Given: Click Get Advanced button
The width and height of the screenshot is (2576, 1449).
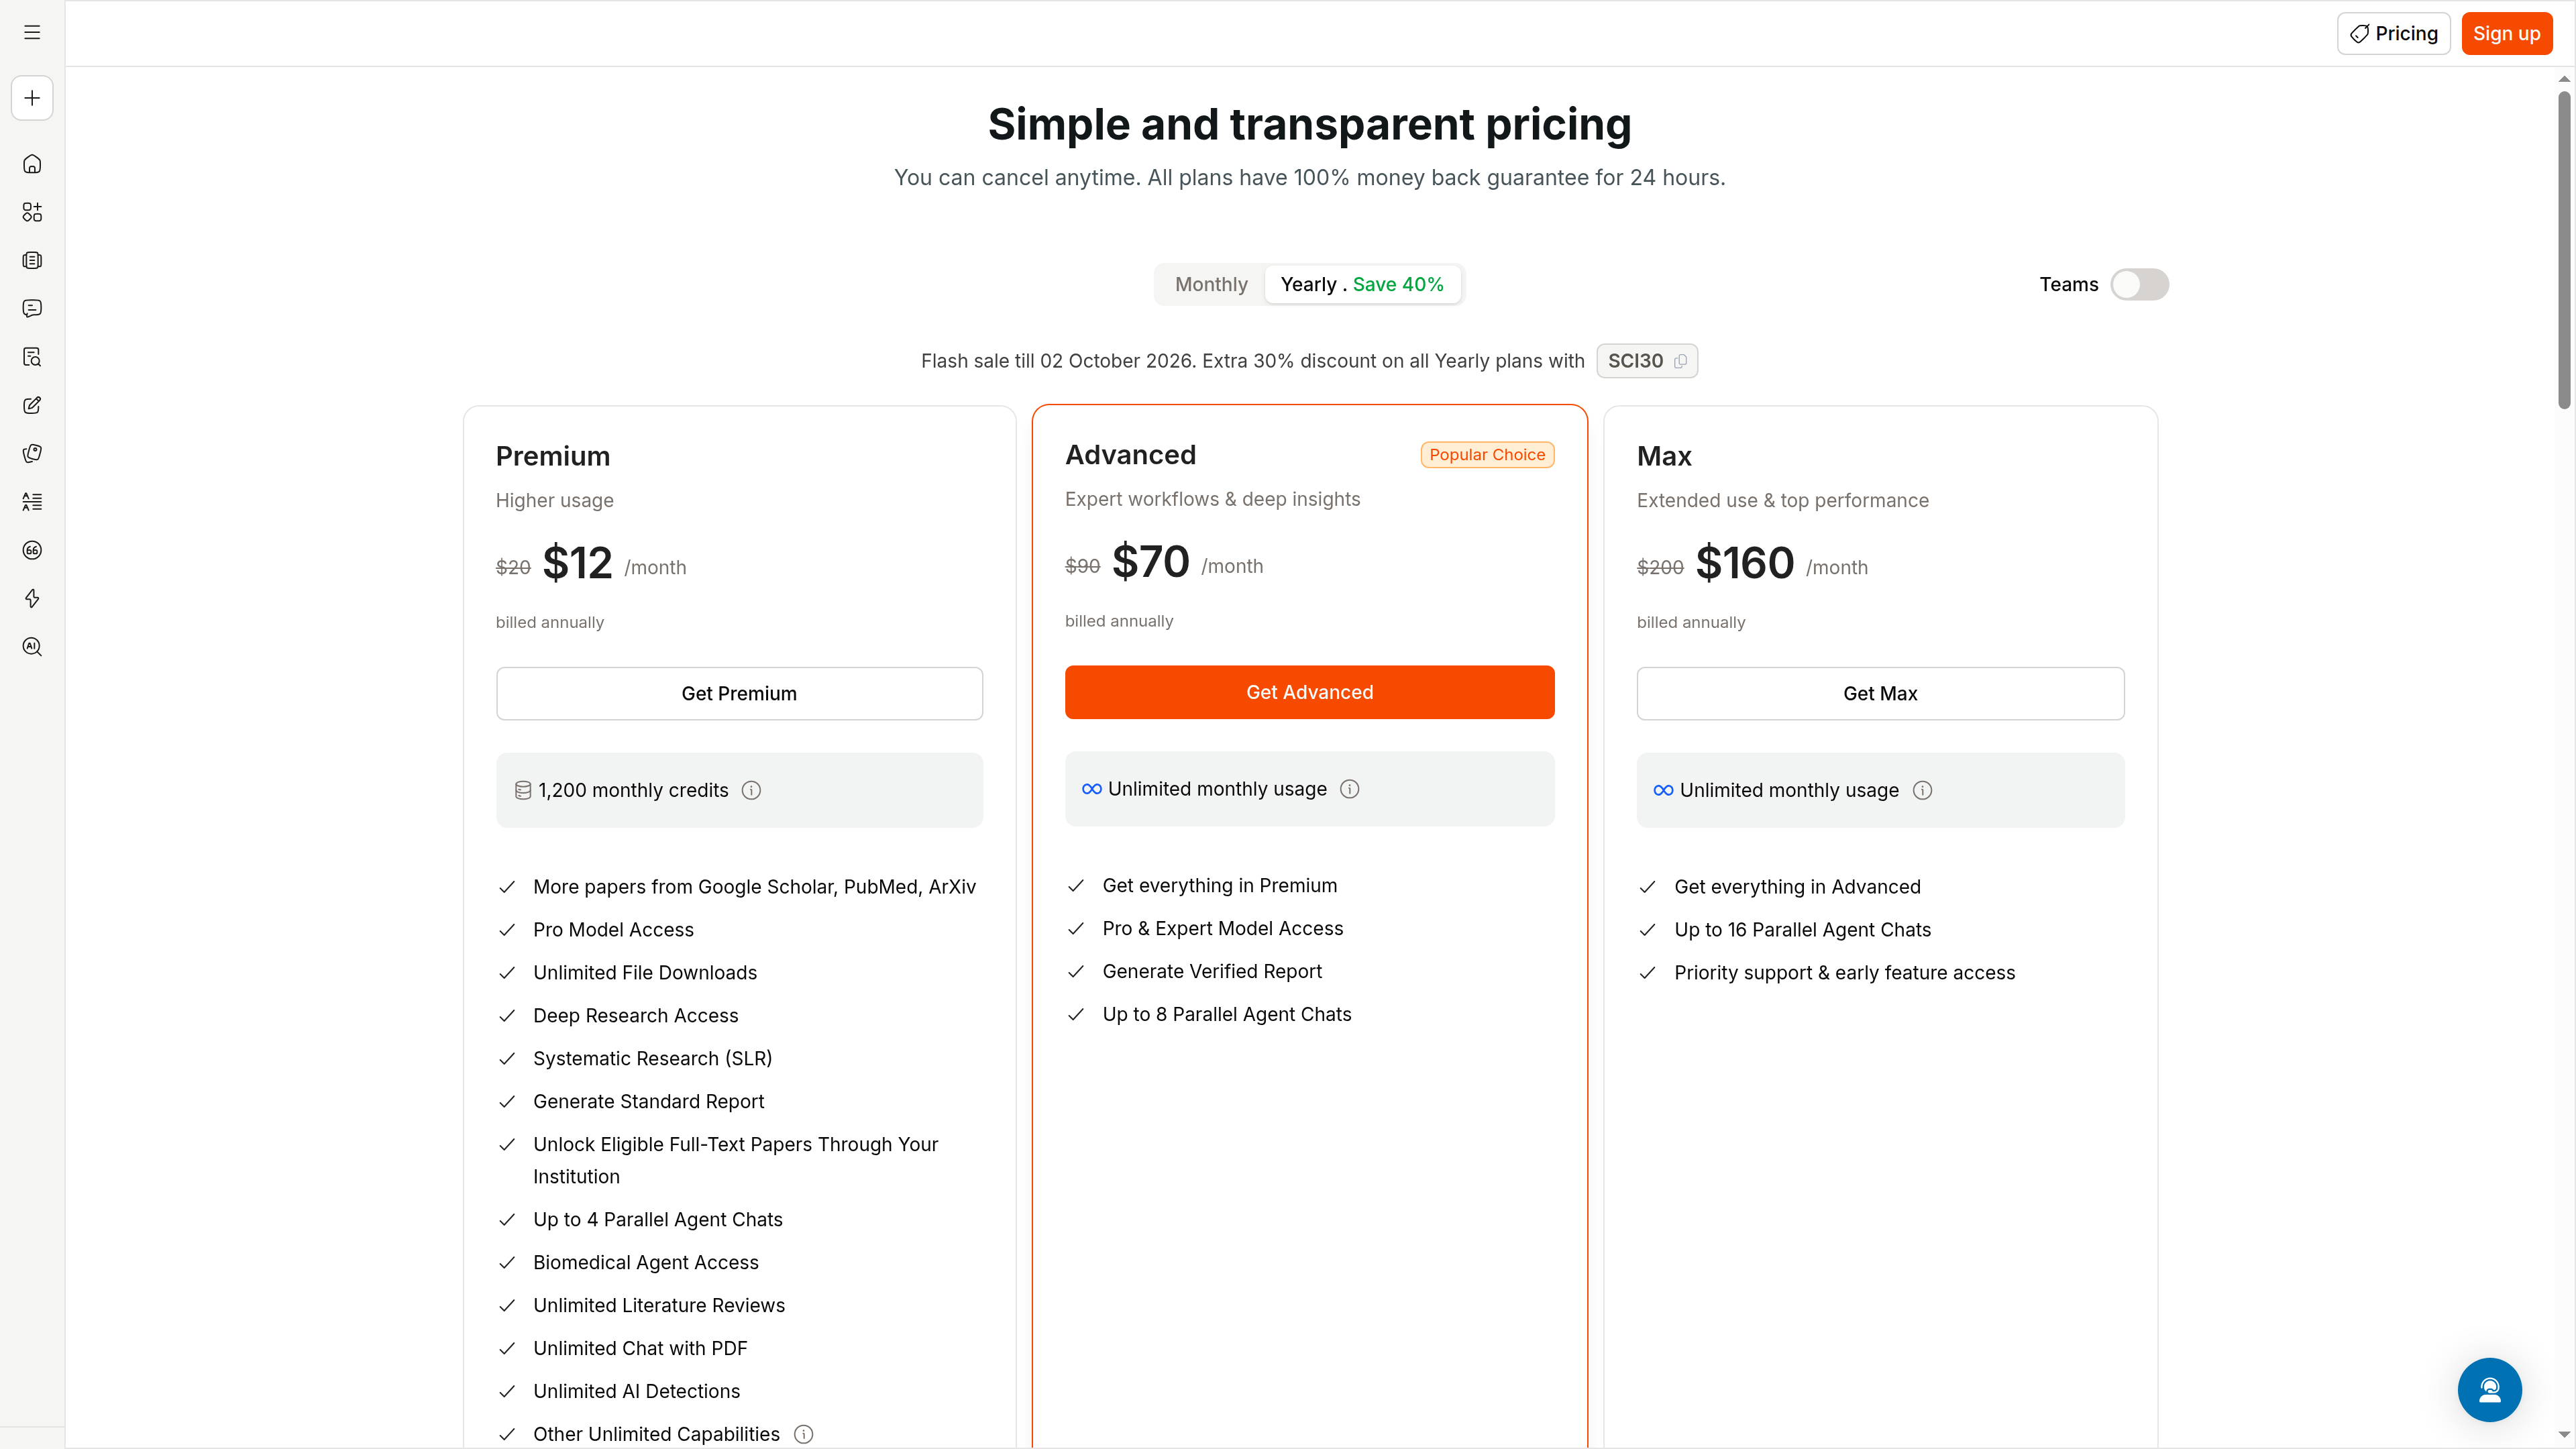Looking at the screenshot, I should pos(1309,692).
